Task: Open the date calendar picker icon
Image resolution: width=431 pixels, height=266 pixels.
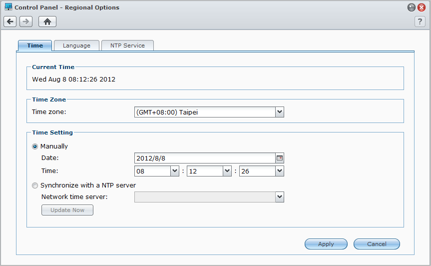Action: point(280,158)
